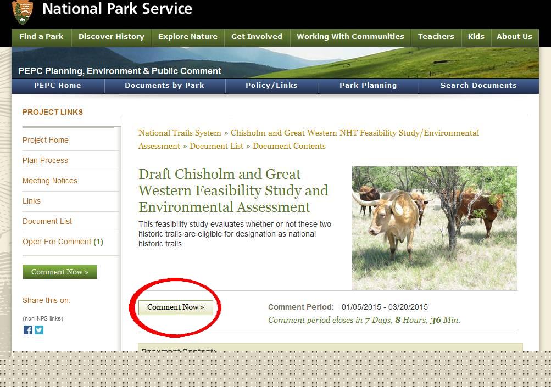Select Documents by Park tab
Viewport: 551px width, 387px height.
point(164,86)
